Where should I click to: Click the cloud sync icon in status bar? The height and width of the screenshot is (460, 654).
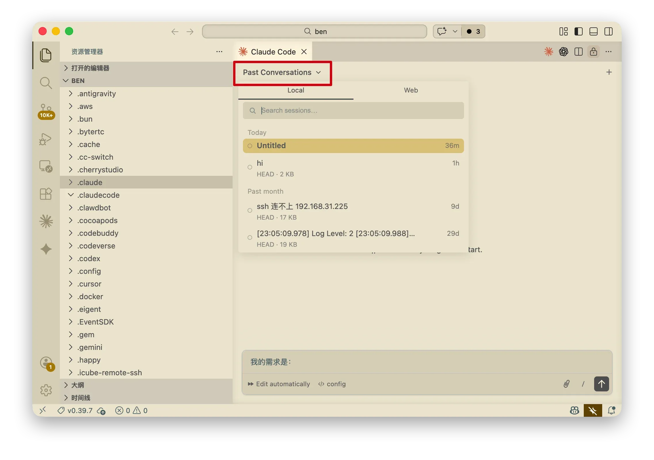point(101,411)
